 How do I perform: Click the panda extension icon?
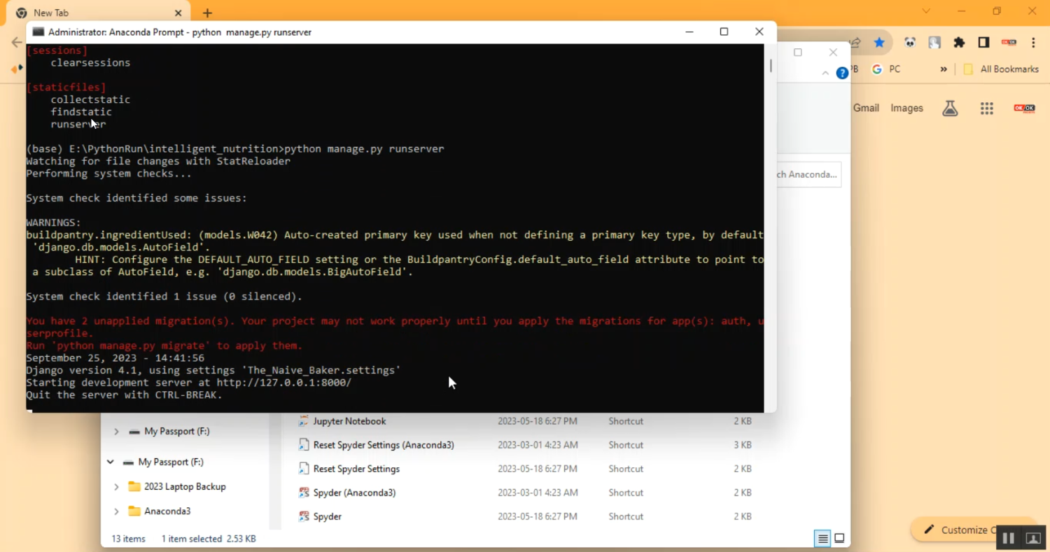click(x=909, y=43)
